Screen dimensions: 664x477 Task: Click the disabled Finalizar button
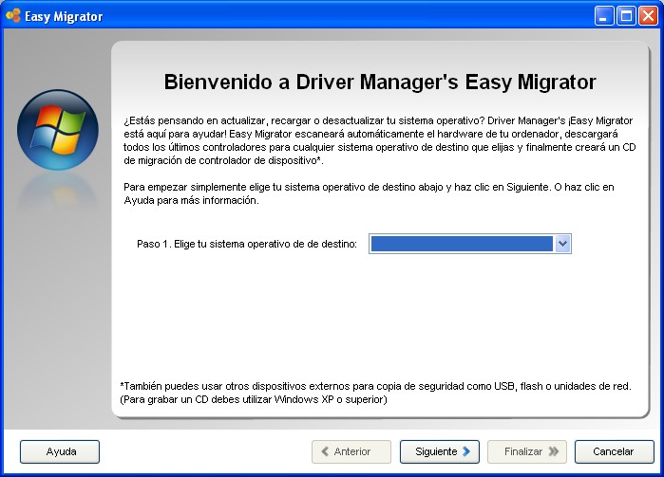coord(527,451)
